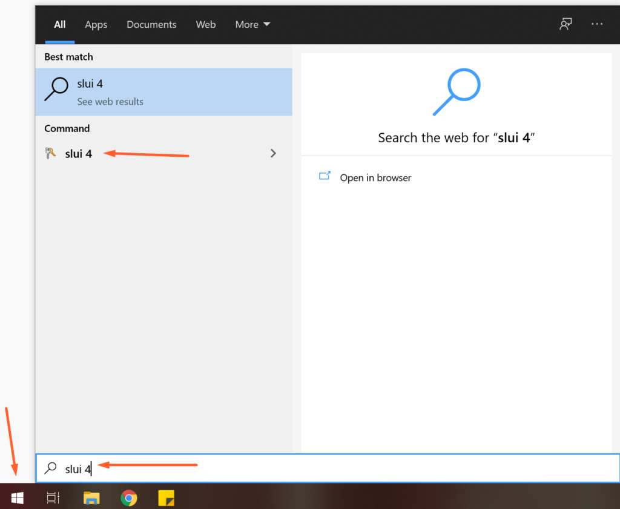Click the magnifier icon in Best match result
Image resolution: width=620 pixels, height=509 pixels.
tap(56, 90)
